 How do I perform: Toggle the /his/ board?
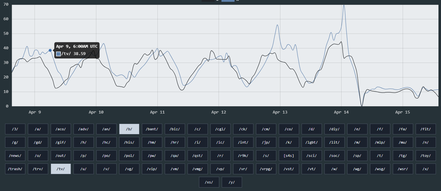[x=129, y=142]
